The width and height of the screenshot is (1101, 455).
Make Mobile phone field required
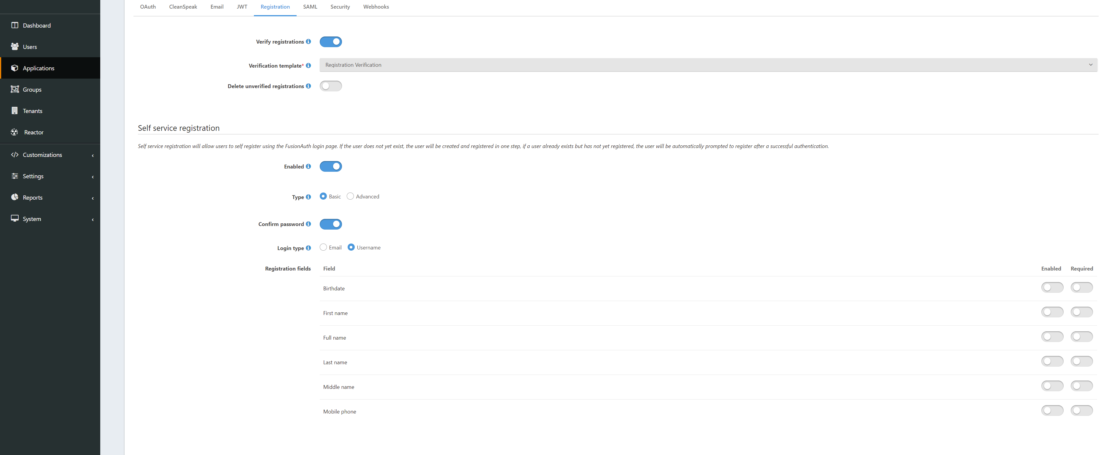[x=1081, y=411]
